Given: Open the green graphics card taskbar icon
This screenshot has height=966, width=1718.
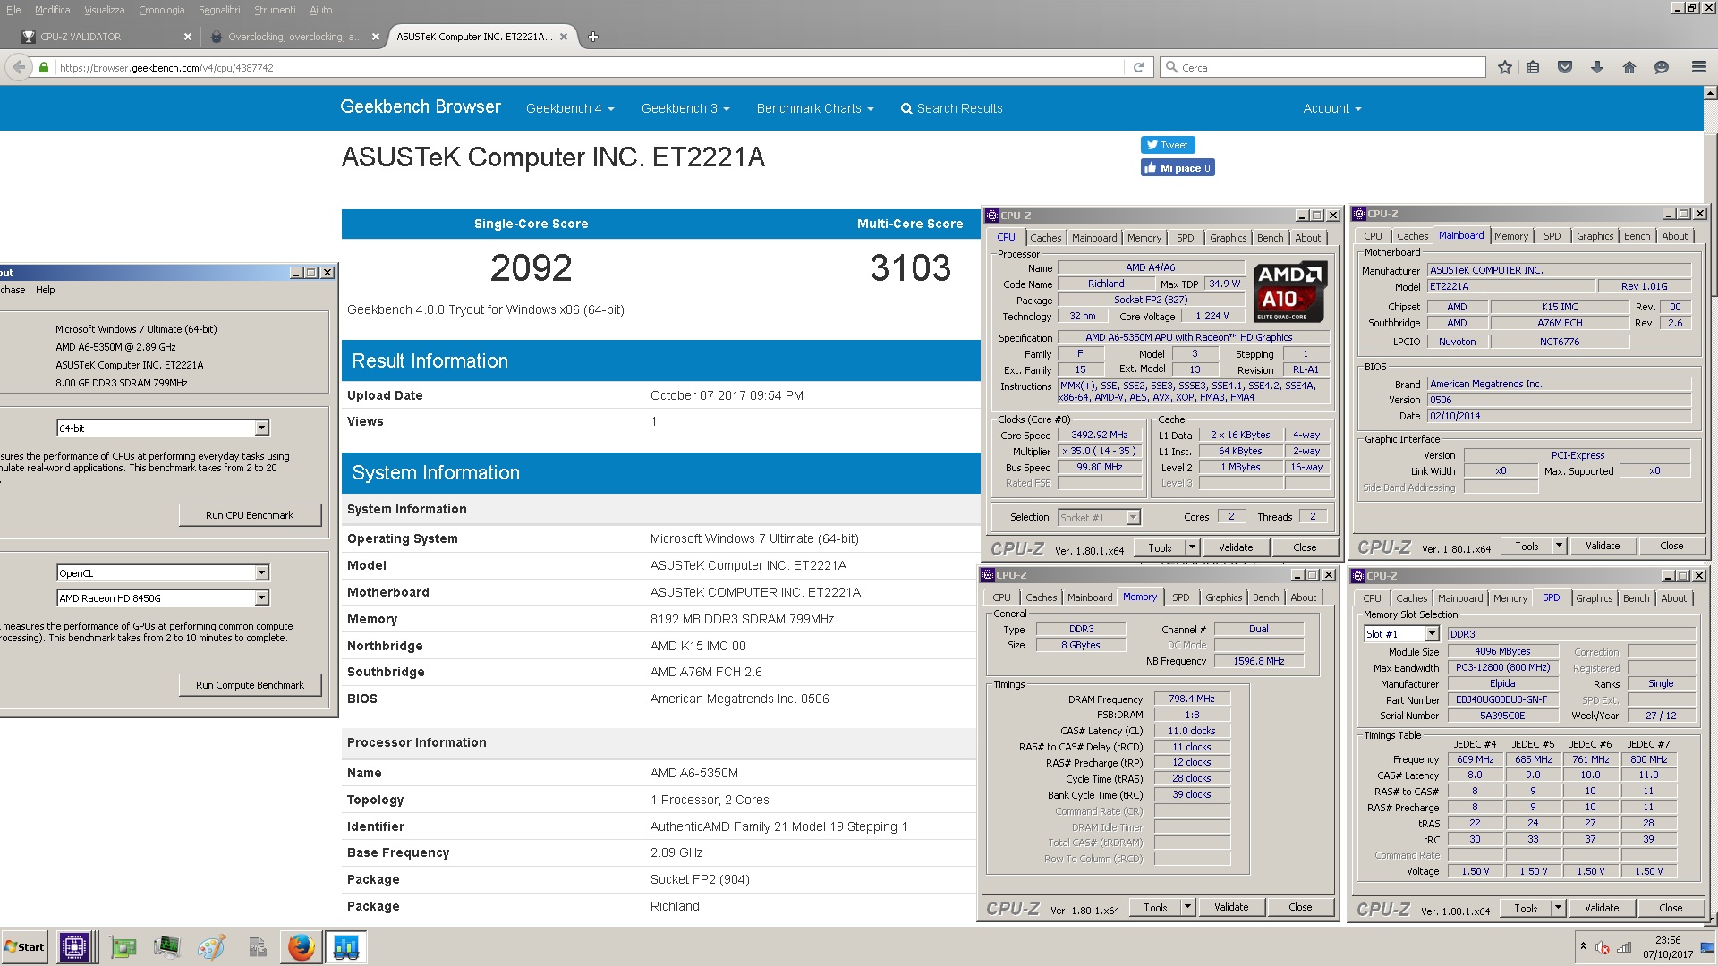Looking at the screenshot, I should click(123, 947).
